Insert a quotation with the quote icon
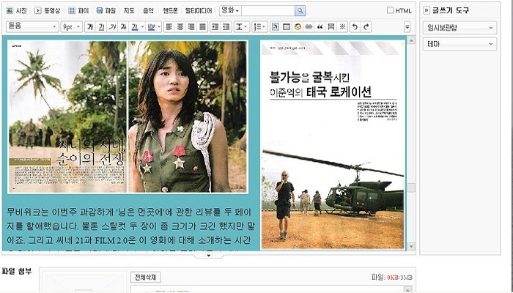513x293 pixels. click(x=320, y=27)
